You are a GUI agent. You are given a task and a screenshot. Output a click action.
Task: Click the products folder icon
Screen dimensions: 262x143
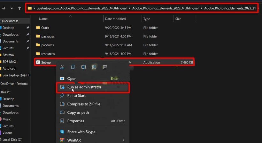pyautogui.click(x=38, y=45)
